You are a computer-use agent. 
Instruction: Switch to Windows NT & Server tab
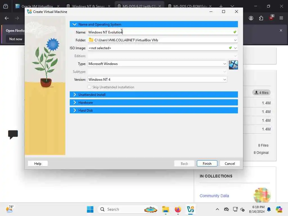click(x=88, y=6)
